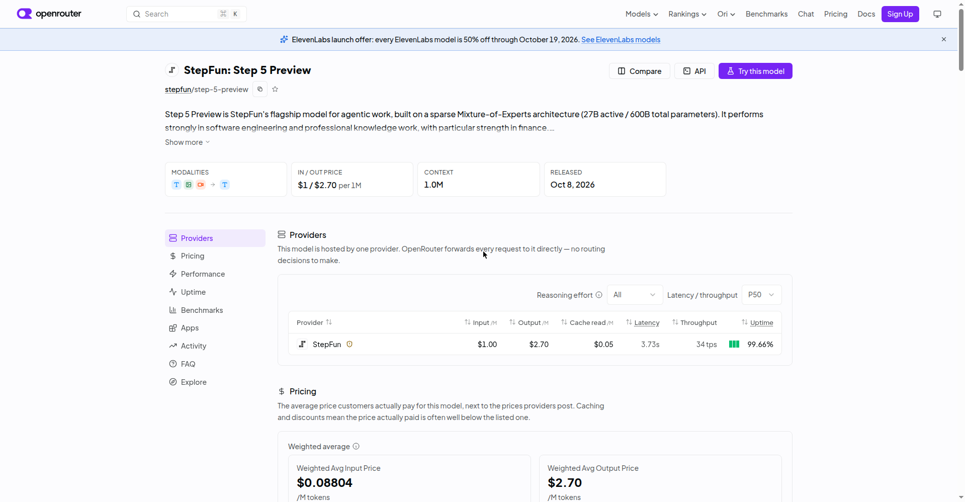This screenshot has width=965, height=502.
Task: Open Chat from top navigation
Action: [x=806, y=14]
